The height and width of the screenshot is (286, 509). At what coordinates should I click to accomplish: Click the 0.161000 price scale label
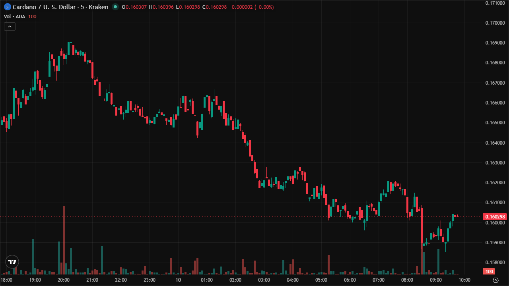coord(495,202)
